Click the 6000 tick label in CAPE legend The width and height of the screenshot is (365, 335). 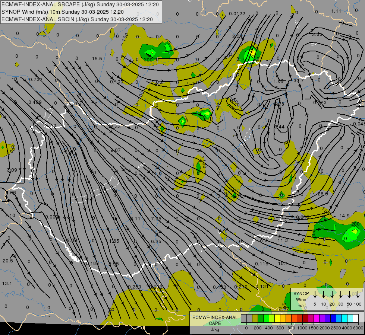click(358, 328)
